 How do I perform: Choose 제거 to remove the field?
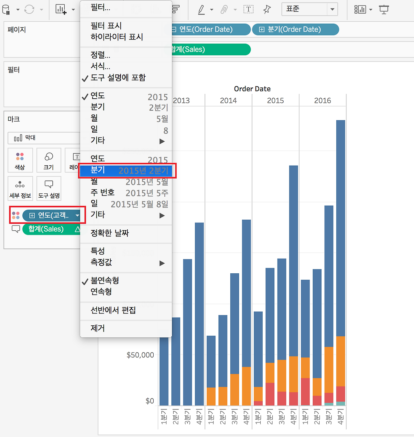click(126, 328)
